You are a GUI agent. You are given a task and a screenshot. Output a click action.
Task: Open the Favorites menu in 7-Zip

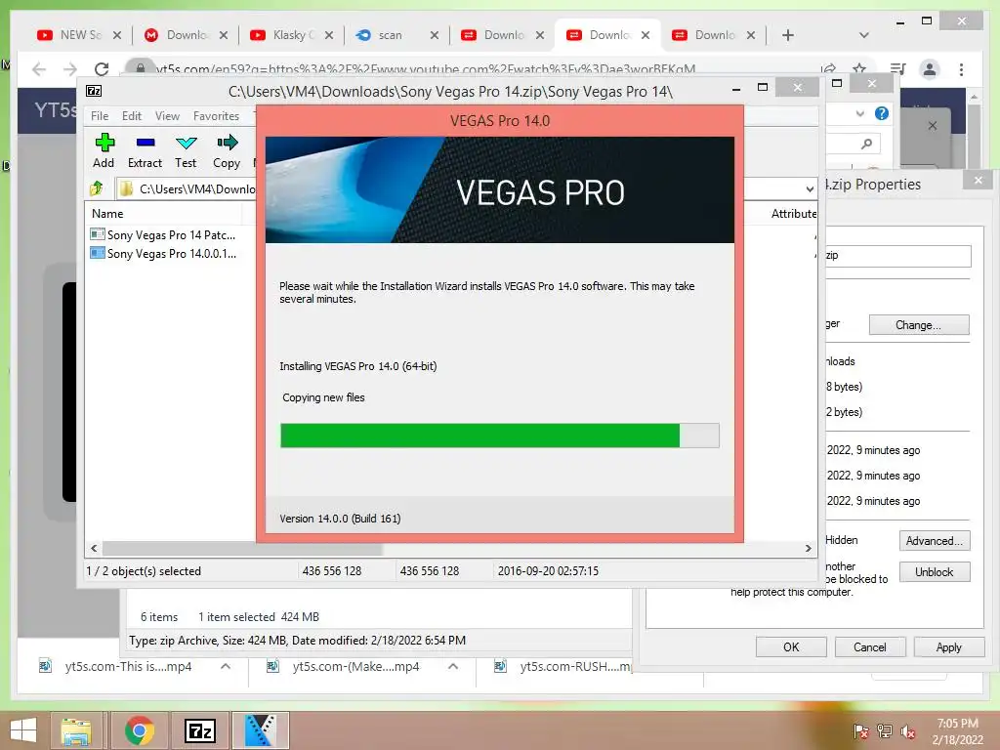tap(216, 116)
